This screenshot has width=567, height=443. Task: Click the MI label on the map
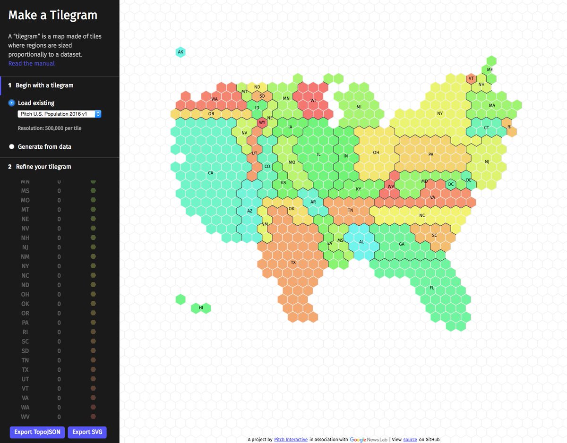pos(359,107)
